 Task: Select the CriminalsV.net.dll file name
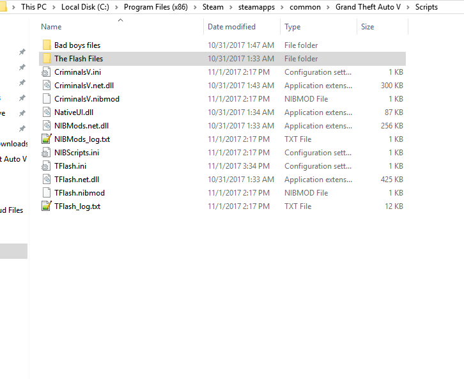[84, 85]
